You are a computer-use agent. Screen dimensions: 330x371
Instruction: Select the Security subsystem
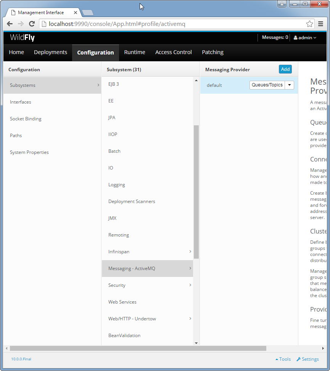tap(147, 285)
